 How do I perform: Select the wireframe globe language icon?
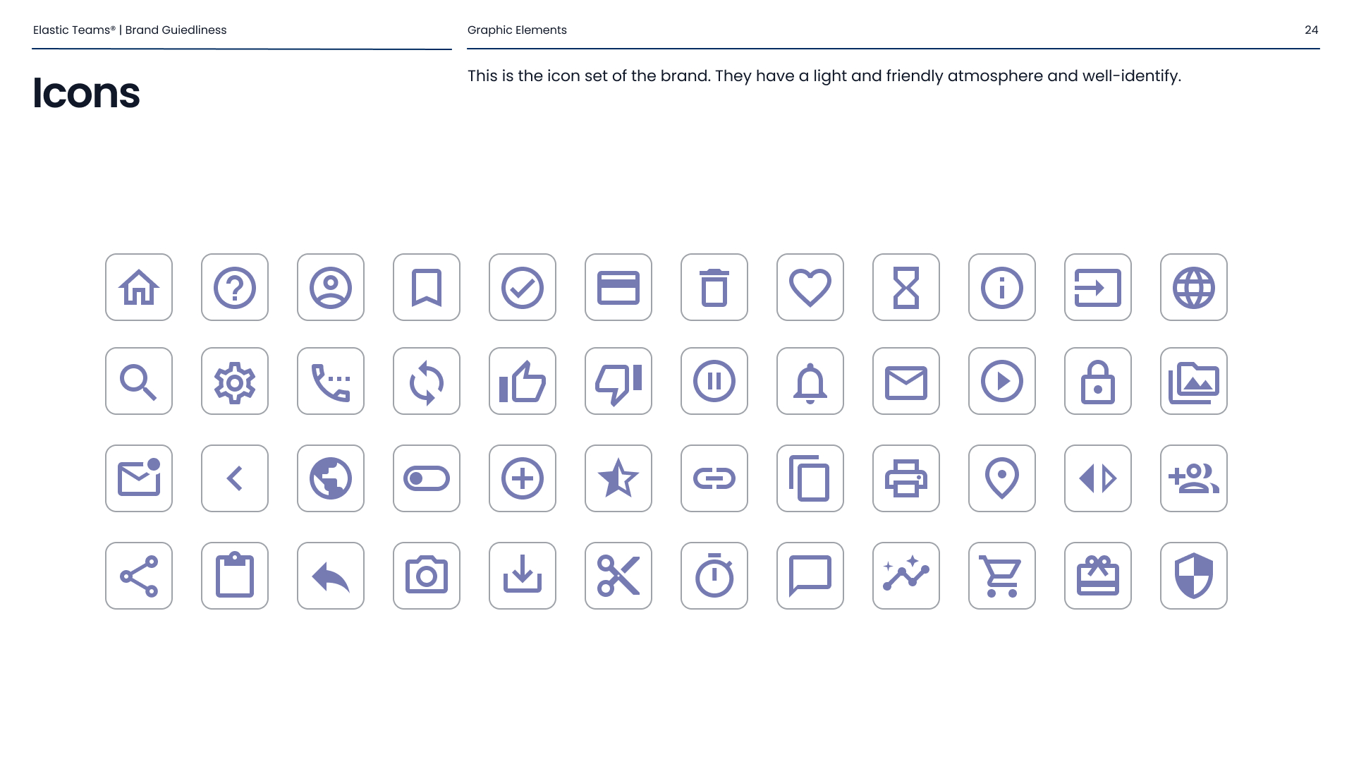tap(1194, 287)
